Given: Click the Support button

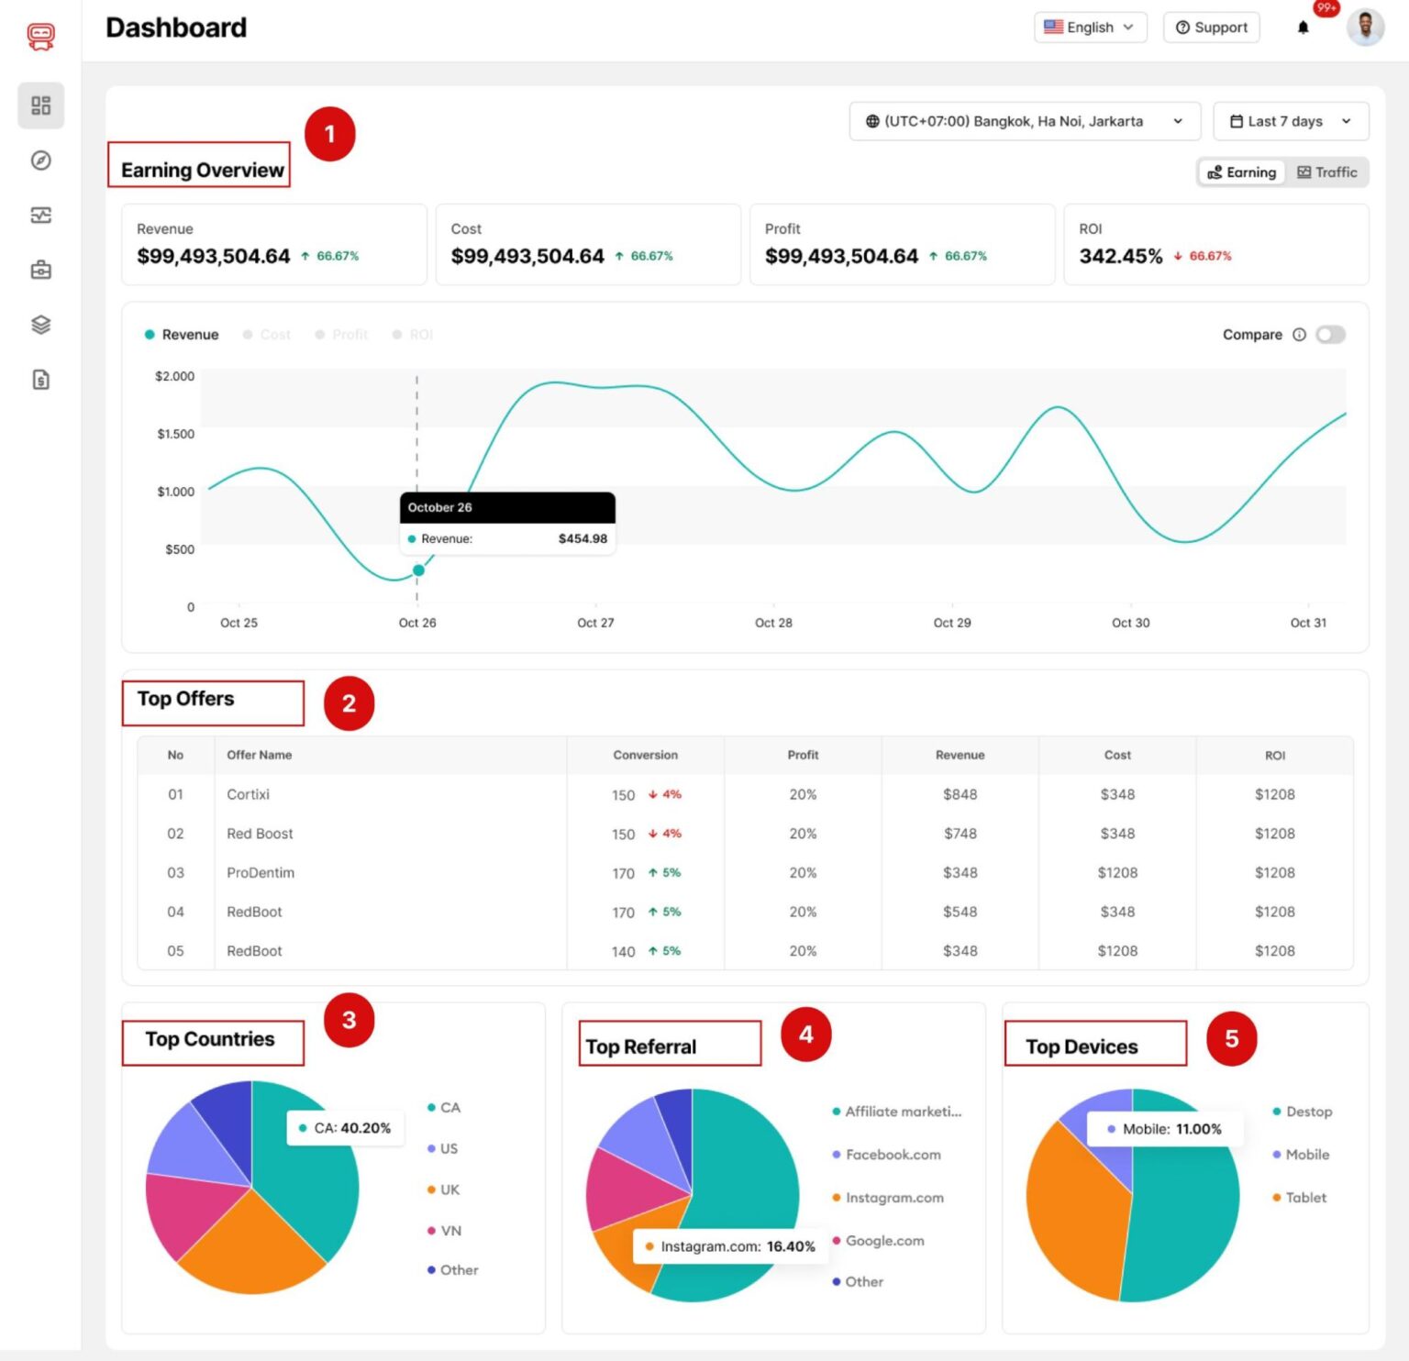Looking at the screenshot, I should (1210, 27).
